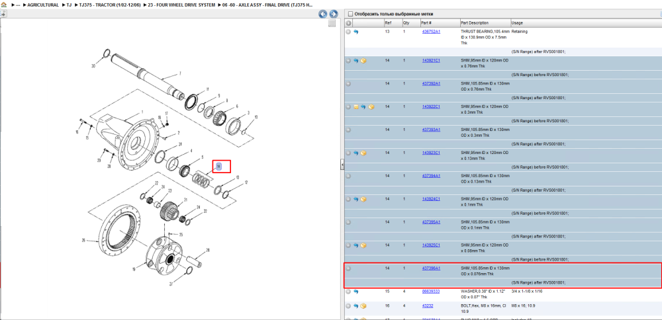Viewport: 662px width, 320px height.
Task: Go to previous illustration with left arrow
Action: tap(323, 14)
